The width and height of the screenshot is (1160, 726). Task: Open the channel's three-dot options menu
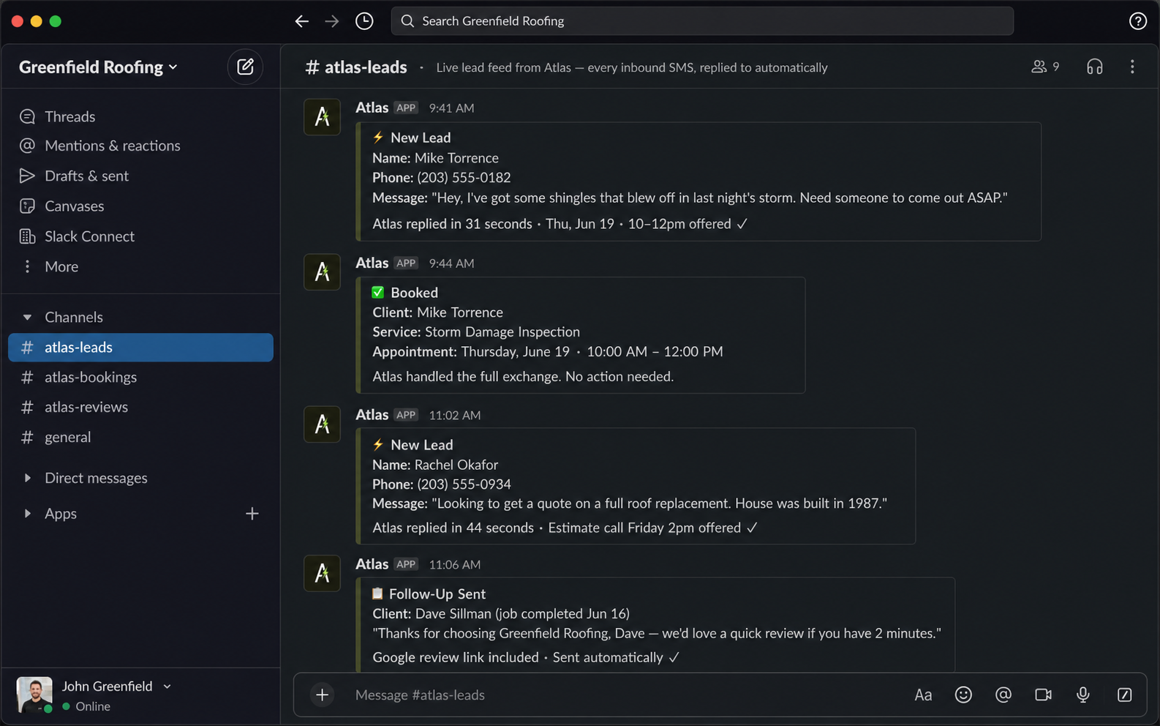pyautogui.click(x=1132, y=67)
